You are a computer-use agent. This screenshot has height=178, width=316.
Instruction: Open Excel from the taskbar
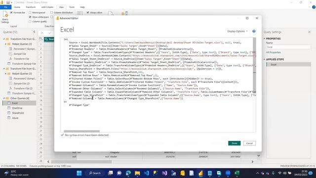(237, 173)
